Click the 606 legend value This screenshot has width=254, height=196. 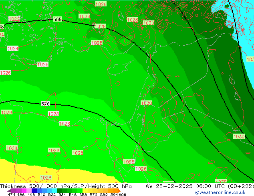click(122, 194)
